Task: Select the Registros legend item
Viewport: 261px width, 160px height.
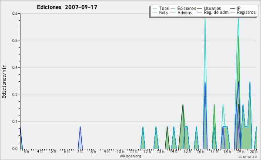Action: click(x=243, y=13)
